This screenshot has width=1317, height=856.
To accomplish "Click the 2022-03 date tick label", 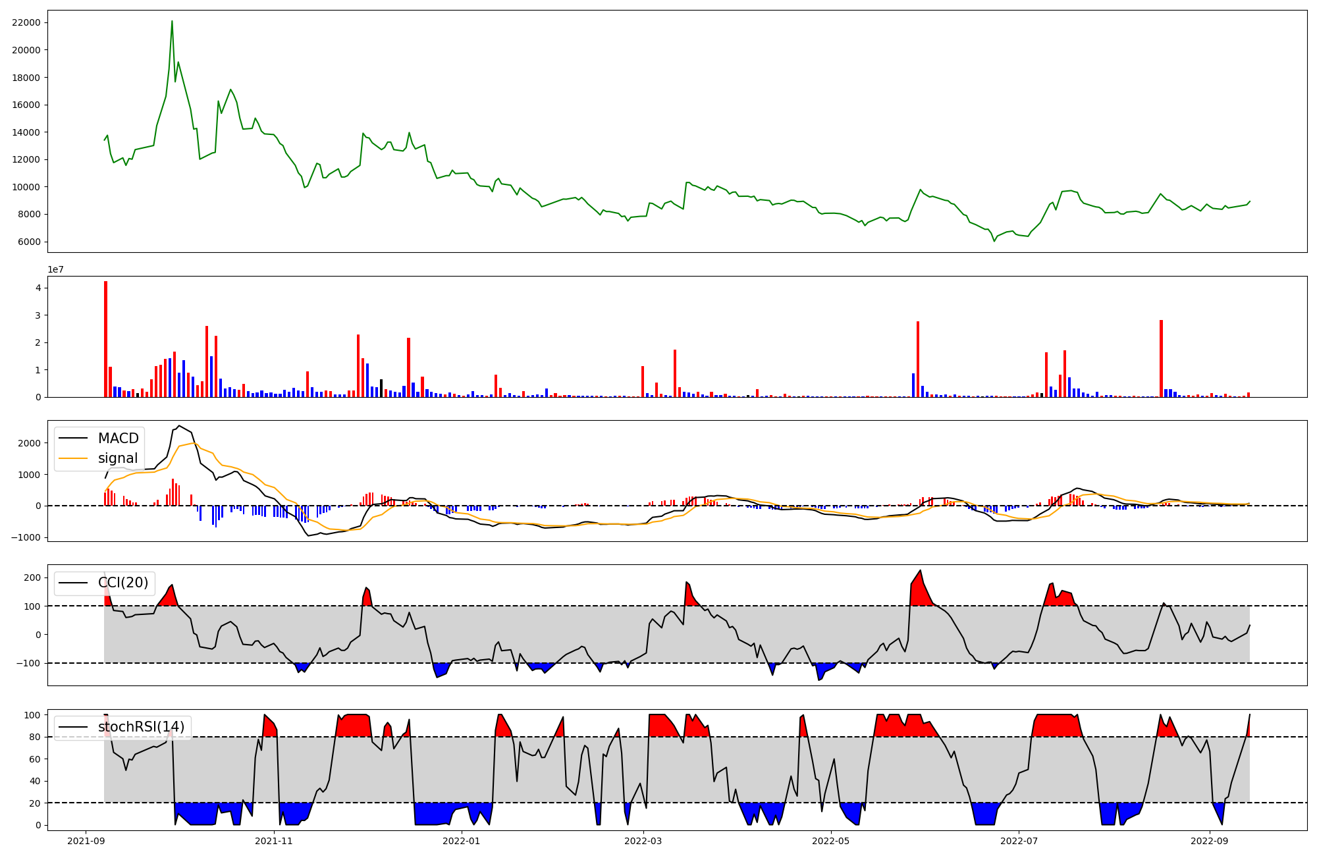I will pyautogui.click(x=643, y=841).
